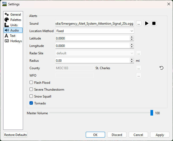Click the Discard button
This screenshot has width=173, height=141.
117,135
